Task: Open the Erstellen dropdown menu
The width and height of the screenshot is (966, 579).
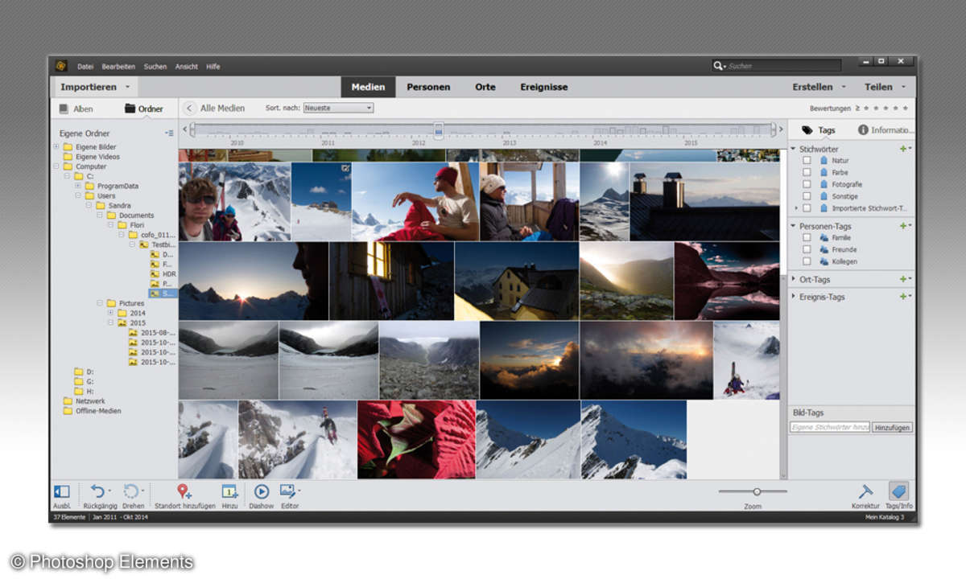Action: (819, 87)
